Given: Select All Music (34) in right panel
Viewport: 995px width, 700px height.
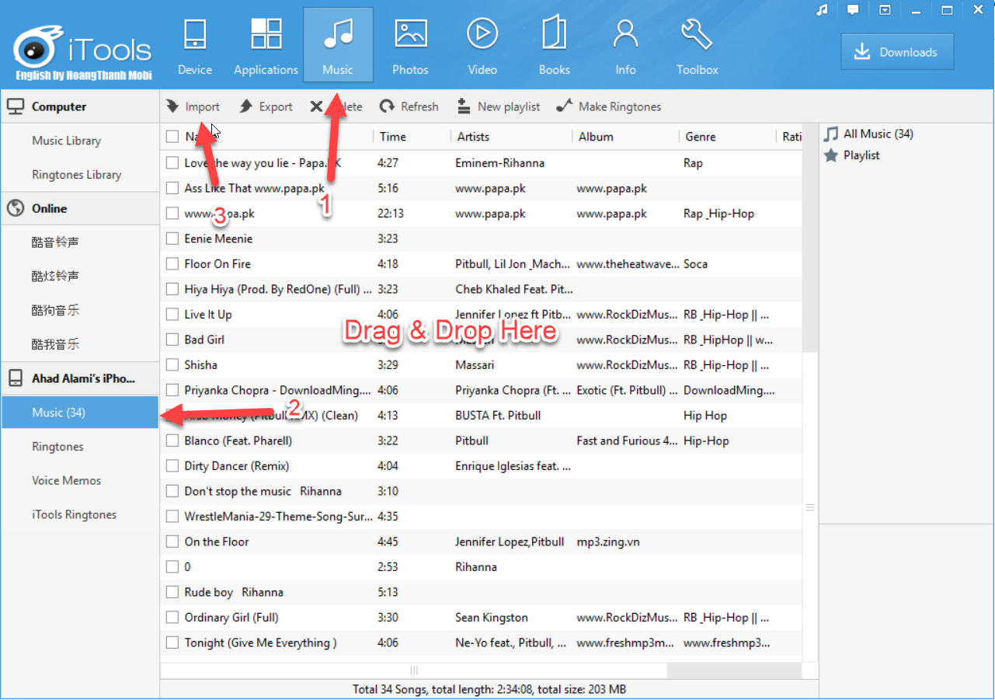Looking at the screenshot, I should pos(875,134).
